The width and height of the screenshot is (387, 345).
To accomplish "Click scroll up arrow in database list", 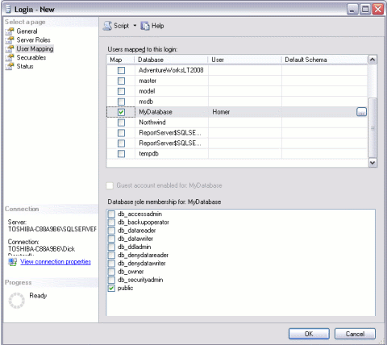I will (372, 60).
